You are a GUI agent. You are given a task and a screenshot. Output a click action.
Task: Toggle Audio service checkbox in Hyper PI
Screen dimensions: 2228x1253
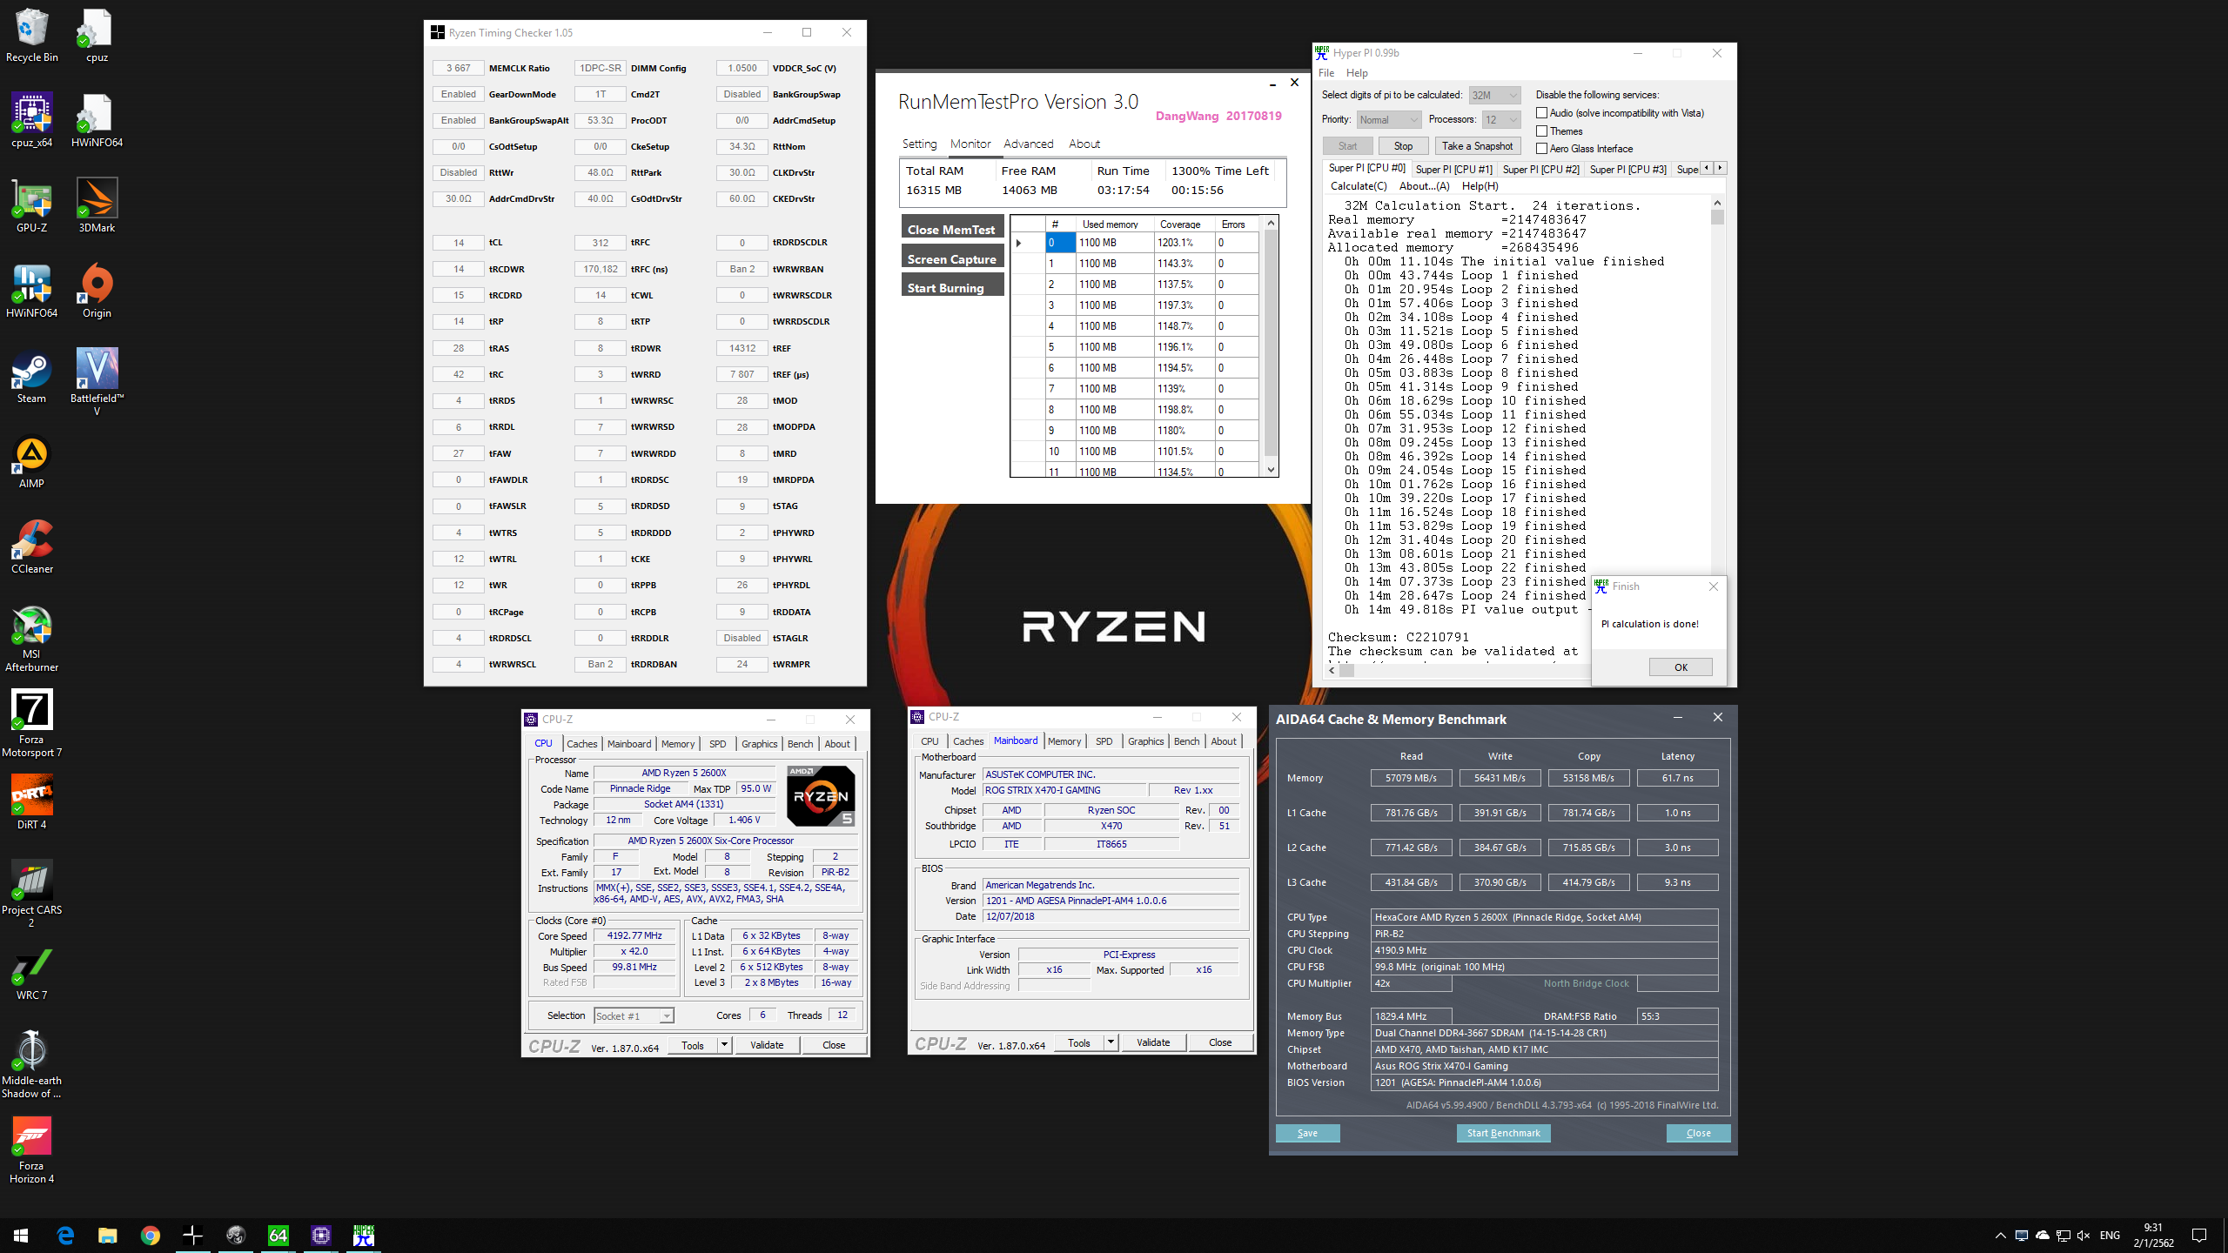click(1541, 113)
